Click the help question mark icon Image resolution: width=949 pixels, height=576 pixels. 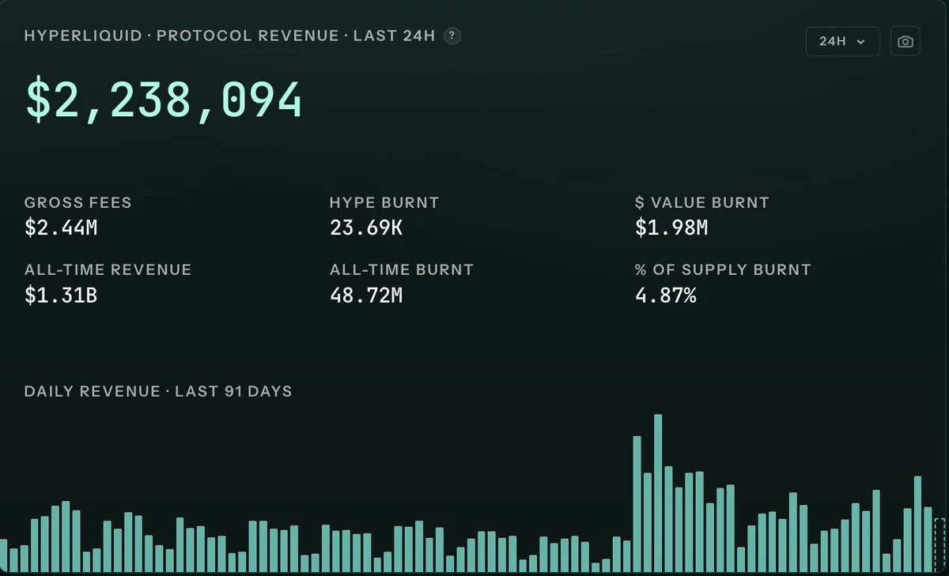(x=452, y=36)
